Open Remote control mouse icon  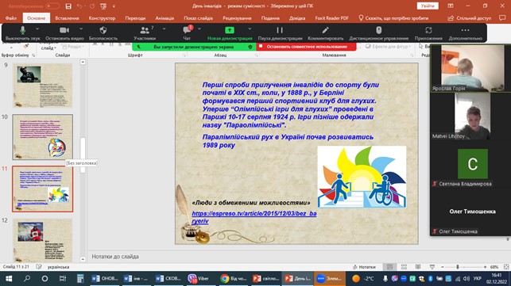(378, 30)
